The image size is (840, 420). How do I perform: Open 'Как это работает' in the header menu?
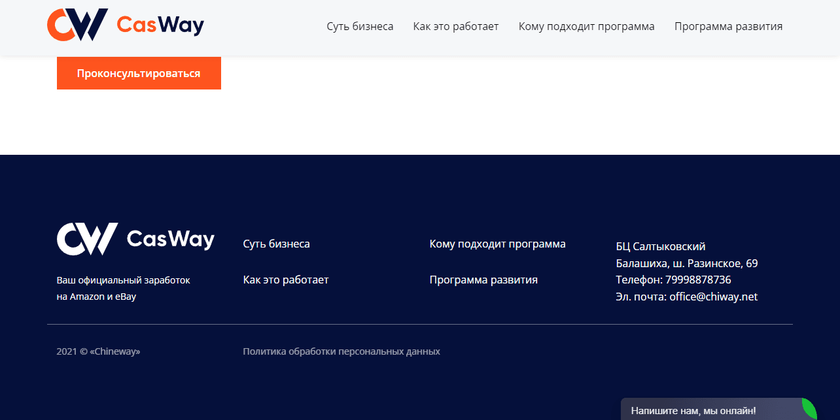[456, 26]
